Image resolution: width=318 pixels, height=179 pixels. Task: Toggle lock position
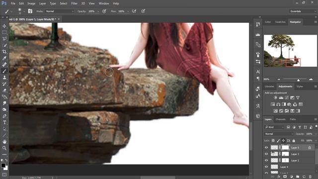click(x=283, y=140)
